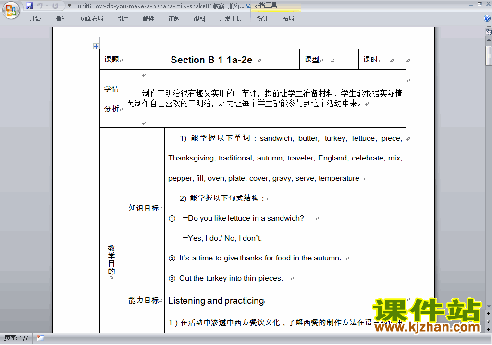Click the line starting pepper, fill, oven
The width and height of the screenshot is (492, 345).
264,178
